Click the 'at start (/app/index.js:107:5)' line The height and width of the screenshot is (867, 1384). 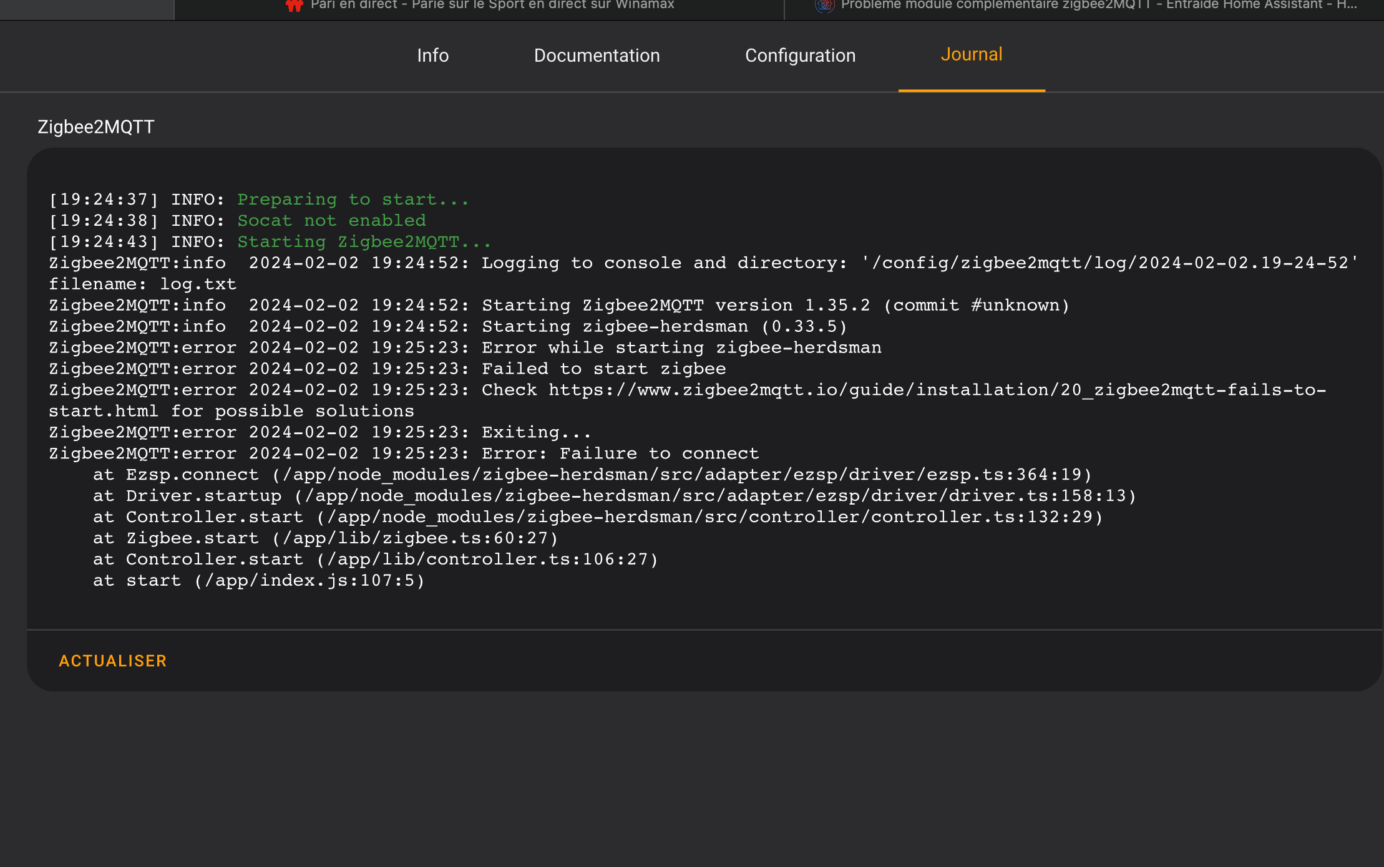(258, 581)
